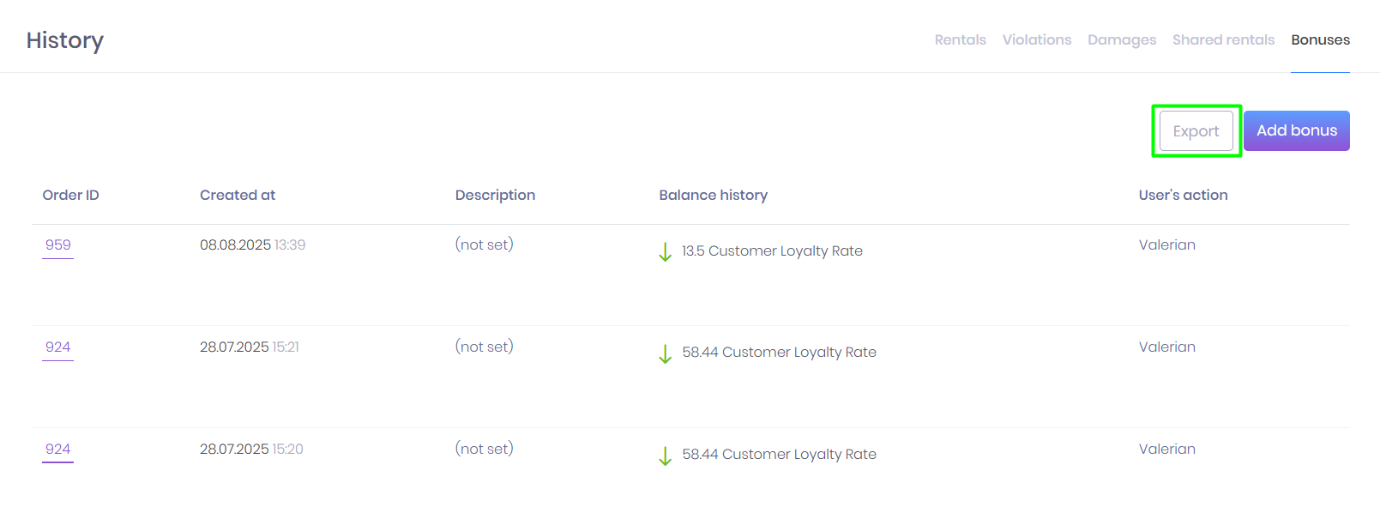Open the Shared rentals tab
The height and width of the screenshot is (519, 1380).
click(1223, 39)
